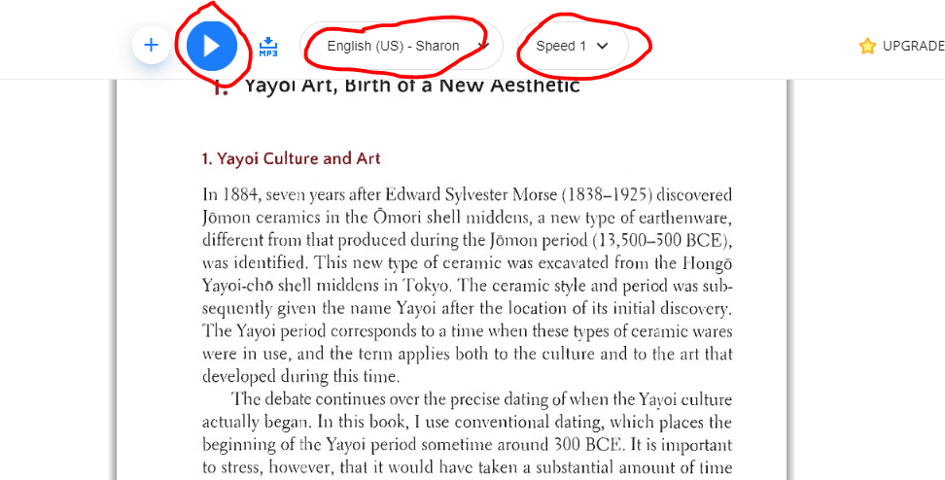
Task: Click the phrase "Yayoi-chō shell middens"
Action: 299,286
